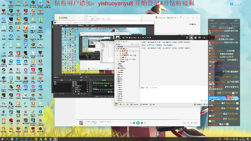
Task: Hide the second source using its eye icon
Action: pos(88,84)
